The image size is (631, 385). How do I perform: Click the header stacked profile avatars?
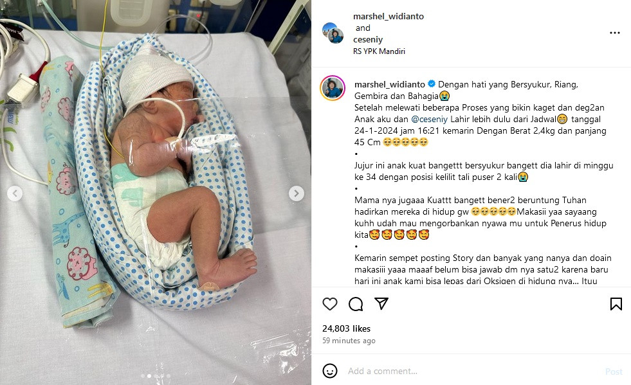coord(333,33)
